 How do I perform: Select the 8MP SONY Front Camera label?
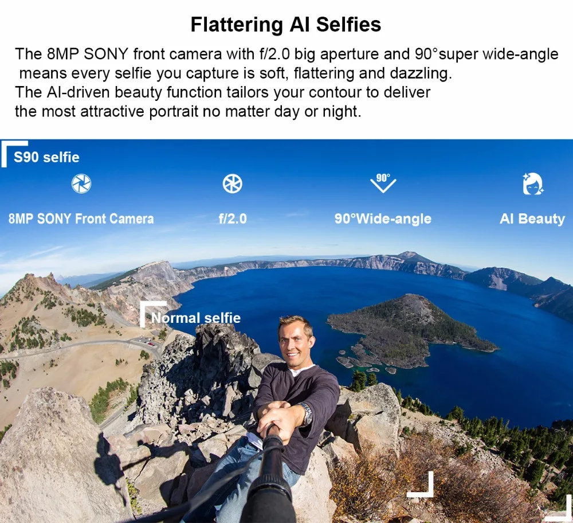(81, 218)
